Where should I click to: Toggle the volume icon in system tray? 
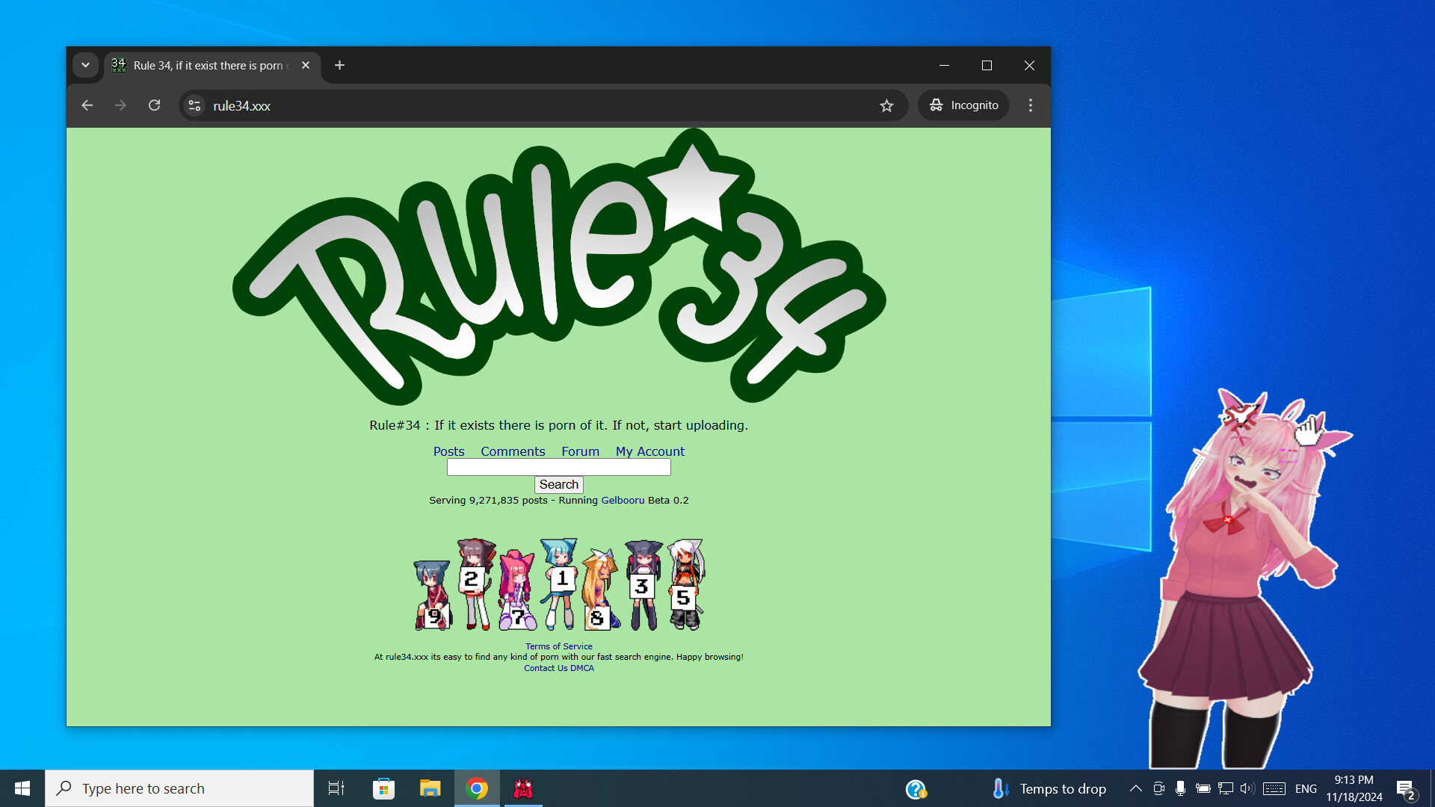coord(1246,788)
